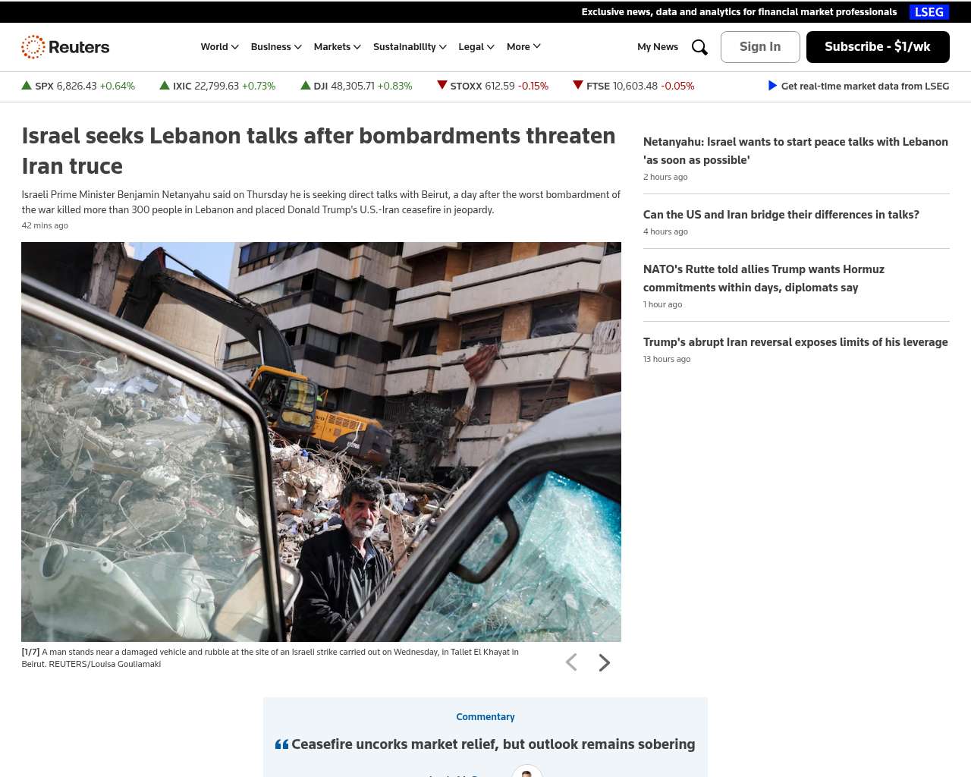Screen dimensions: 971x777
Task: Go to previous slideshow photo arrow
Action: point(571,662)
